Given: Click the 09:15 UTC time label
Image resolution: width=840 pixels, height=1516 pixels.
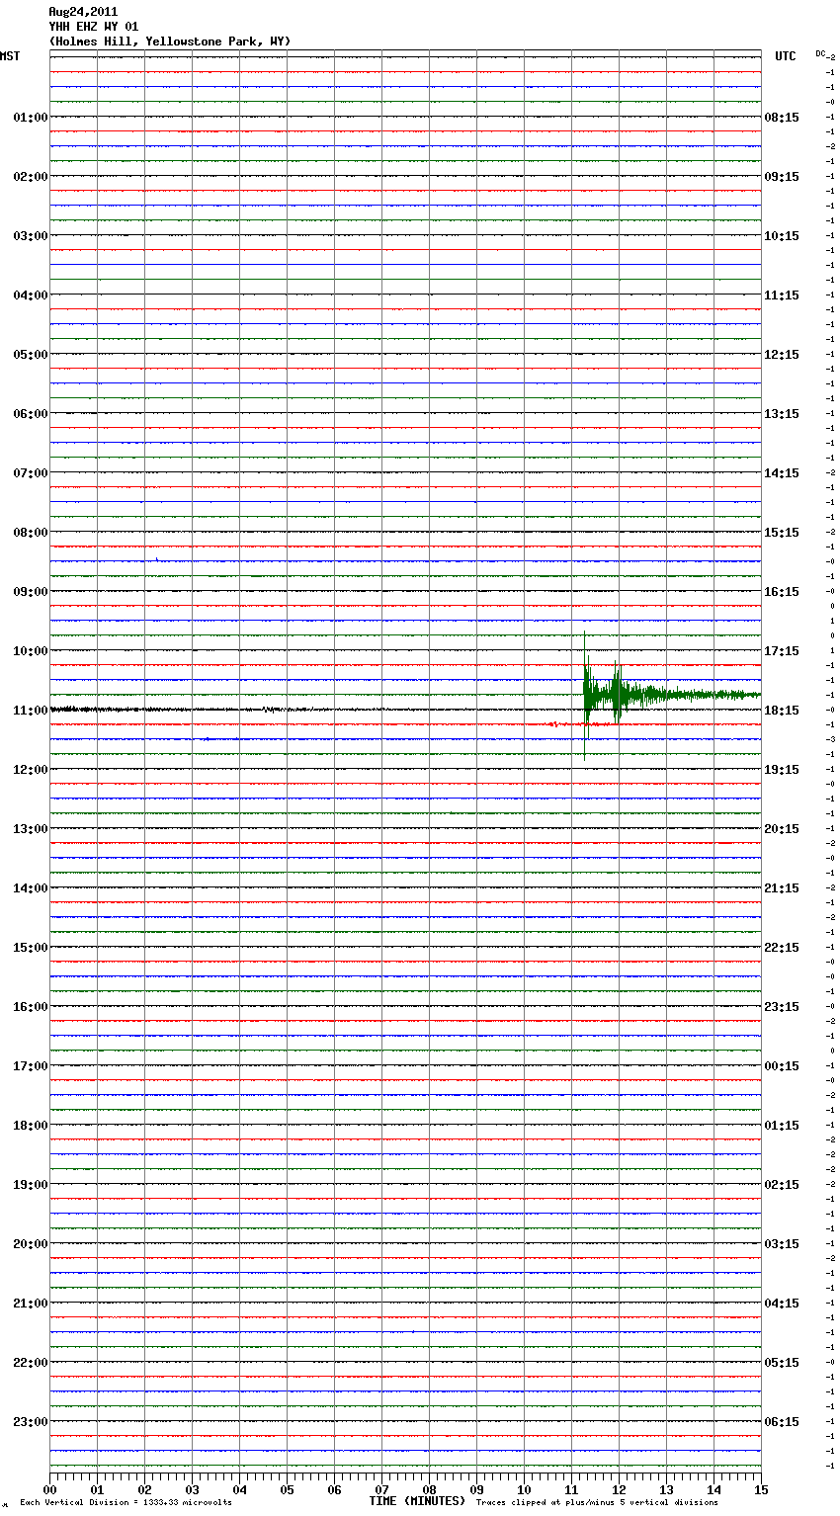Looking at the screenshot, I should [x=782, y=177].
